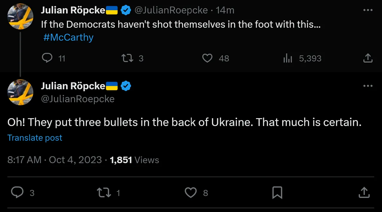
Task: Share the first tweet
Action: (368, 58)
